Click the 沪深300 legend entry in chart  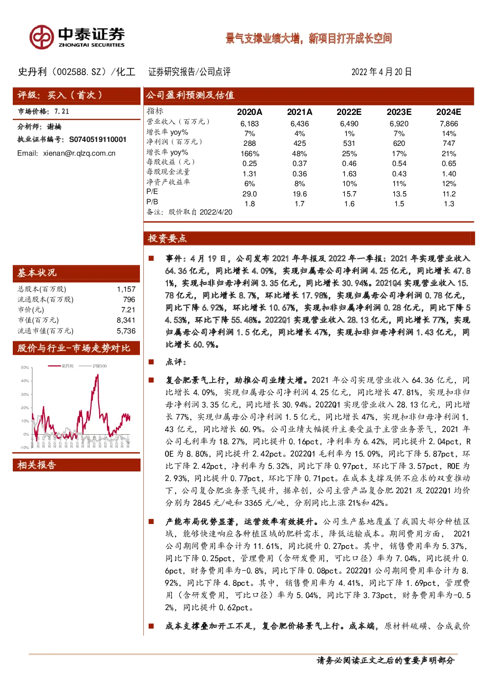(x=93, y=366)
